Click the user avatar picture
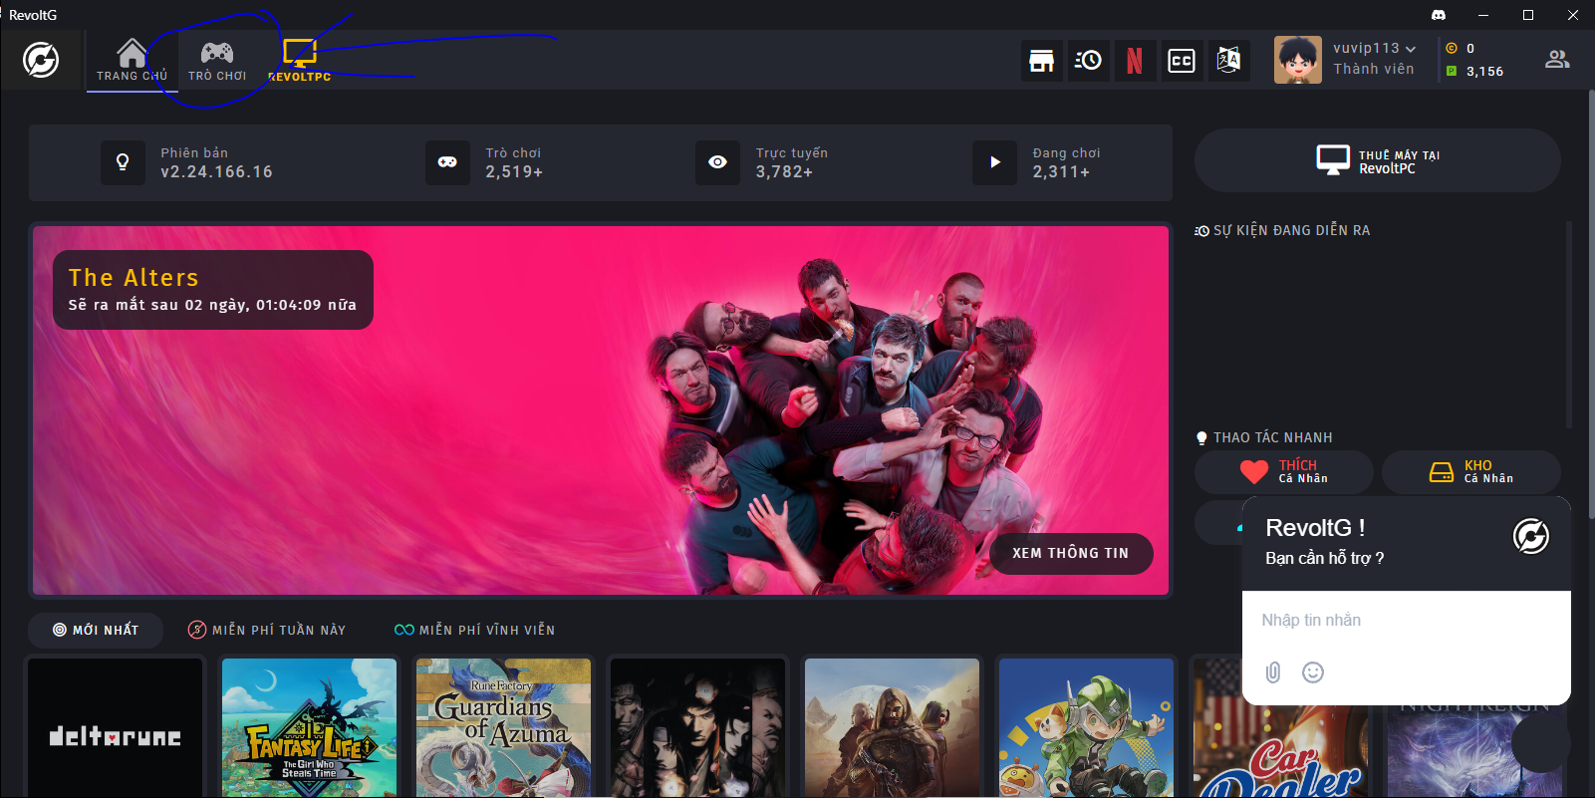The height and width of the screenshot is (798, 1595). click(1298, 60)
